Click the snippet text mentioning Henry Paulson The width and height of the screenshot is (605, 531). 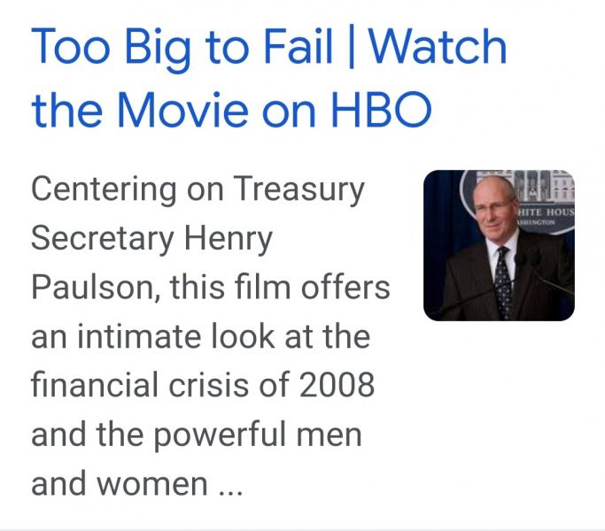click(210, 335)
